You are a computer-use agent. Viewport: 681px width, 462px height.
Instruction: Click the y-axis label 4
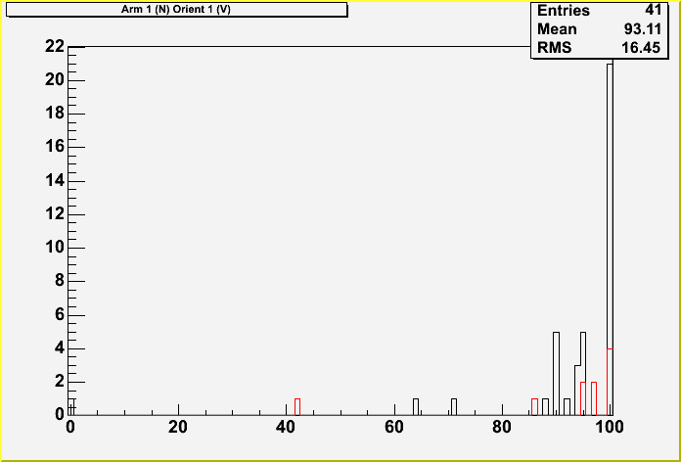pyautogui.click(x=60, y=349)
